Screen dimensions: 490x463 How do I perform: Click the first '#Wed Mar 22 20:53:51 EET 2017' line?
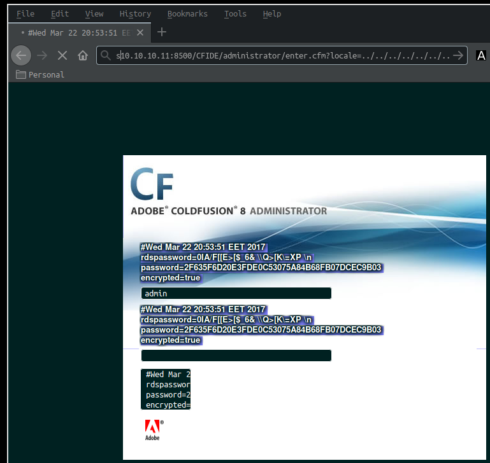203,247
